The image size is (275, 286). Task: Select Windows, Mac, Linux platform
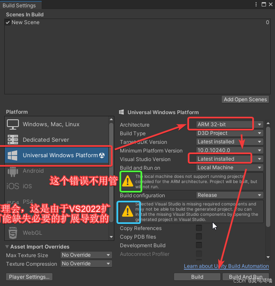coord(57,124)
